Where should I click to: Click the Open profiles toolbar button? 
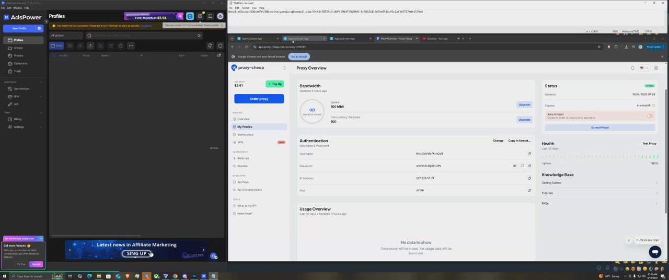pyautogui.click(x=56, y=45)
